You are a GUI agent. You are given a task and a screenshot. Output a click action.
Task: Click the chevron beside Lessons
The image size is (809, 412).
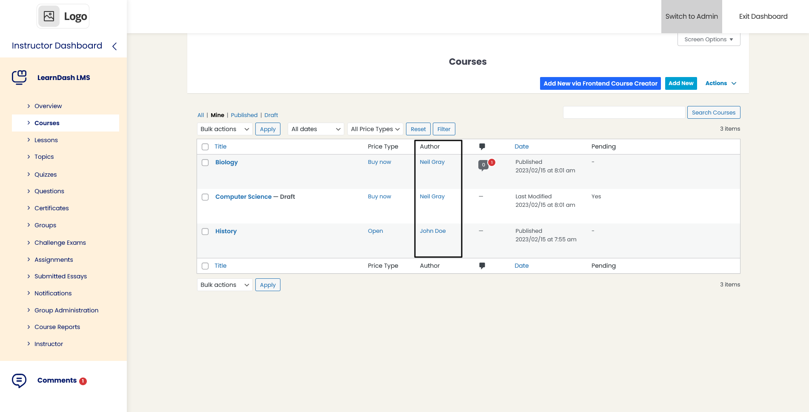(29, 140)
